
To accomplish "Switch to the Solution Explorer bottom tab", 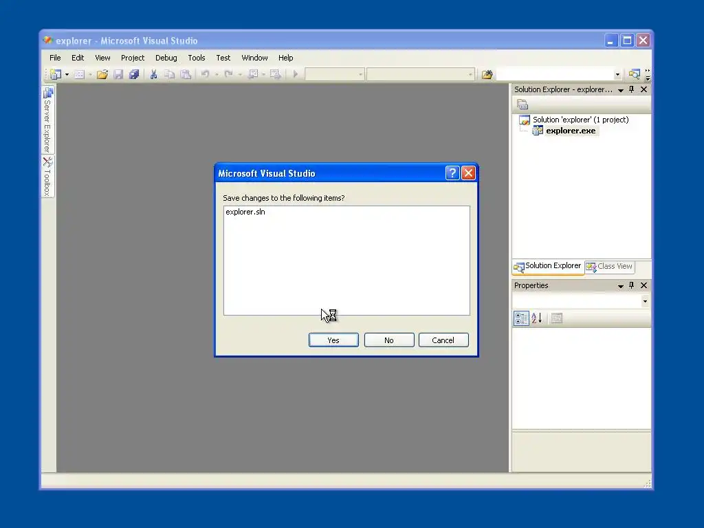I will [548, 266].
